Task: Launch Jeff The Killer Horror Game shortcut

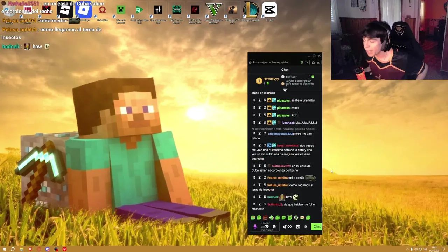Action: [x=195, y=12]
